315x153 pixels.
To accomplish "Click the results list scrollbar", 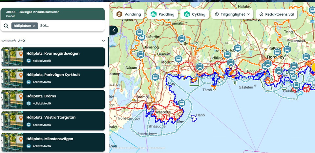I will [x=108, y=52].
